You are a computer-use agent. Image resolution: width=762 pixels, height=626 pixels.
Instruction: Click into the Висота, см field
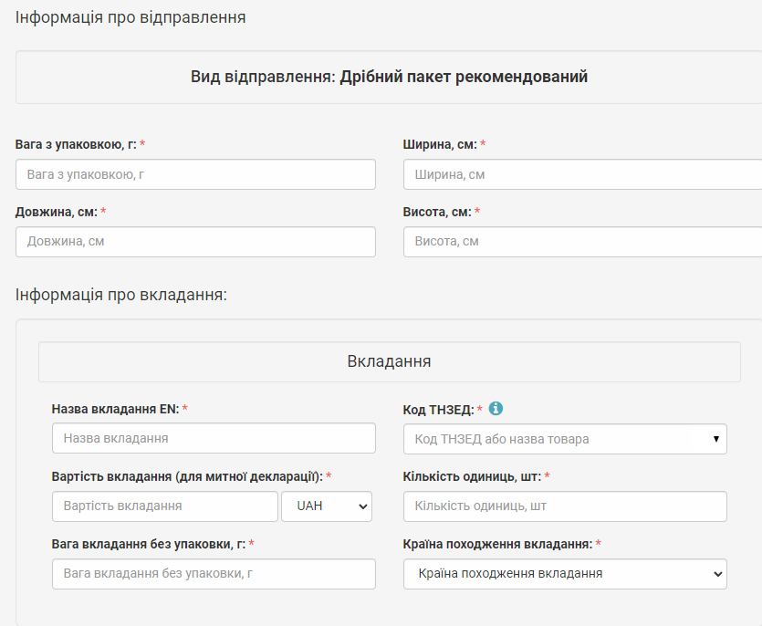[x=582, y=242]
